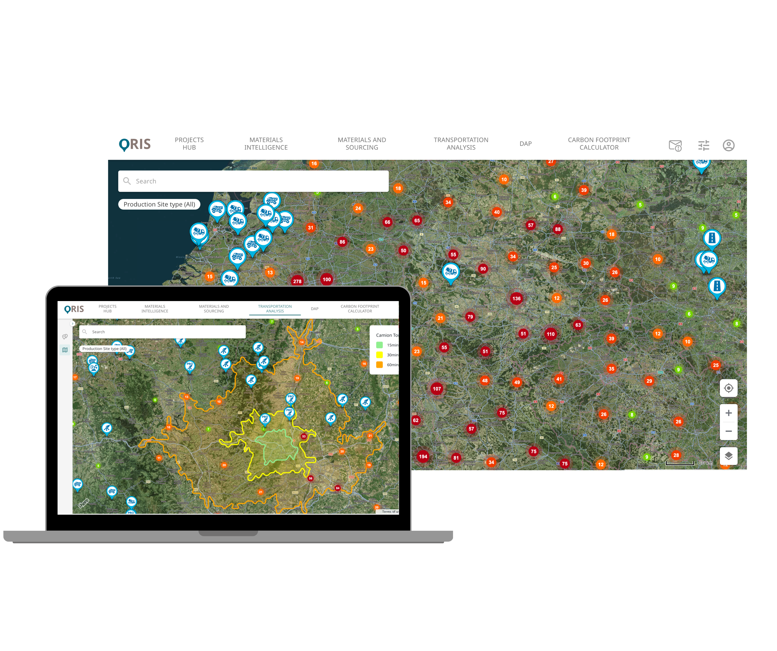Zoom out with the minus button
This screenshot has width=777, height=651.
tap(728, 431)
